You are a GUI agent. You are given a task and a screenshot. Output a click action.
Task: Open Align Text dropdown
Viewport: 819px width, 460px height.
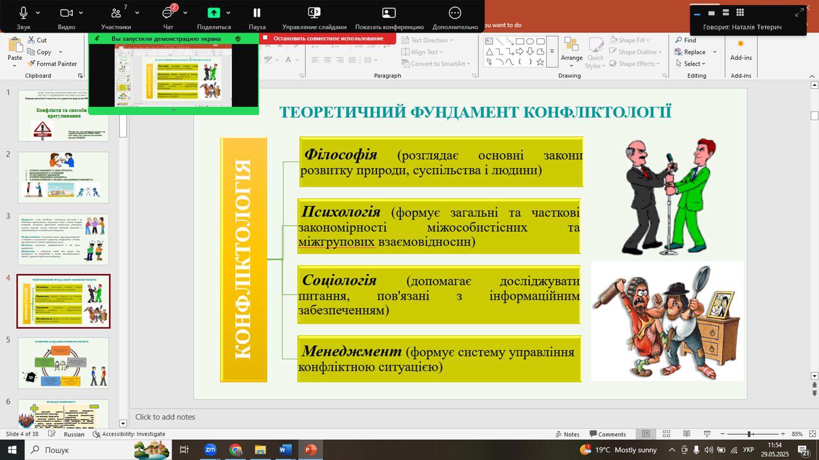(422, 52)
